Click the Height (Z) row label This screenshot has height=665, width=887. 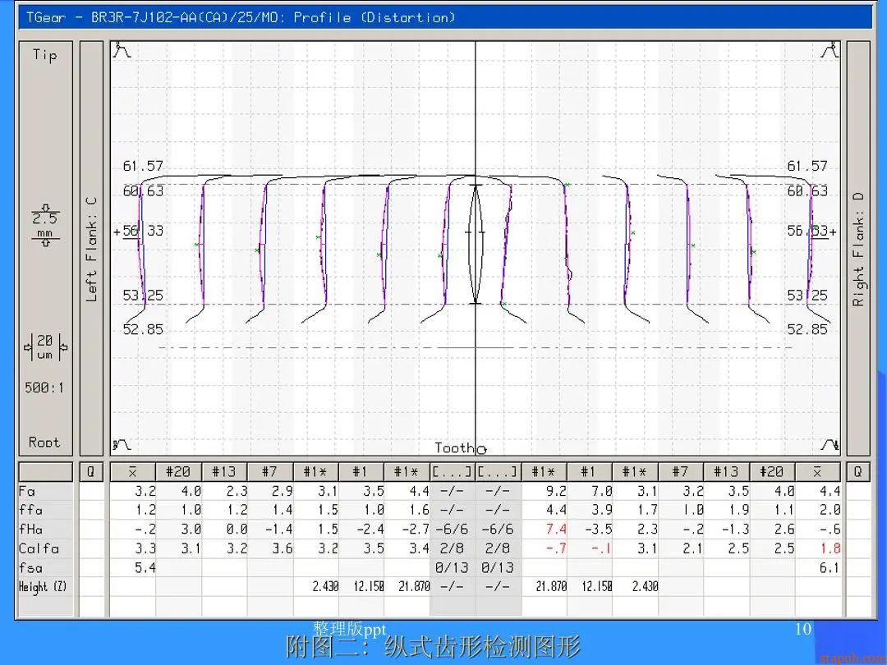[x=43, y=586]
